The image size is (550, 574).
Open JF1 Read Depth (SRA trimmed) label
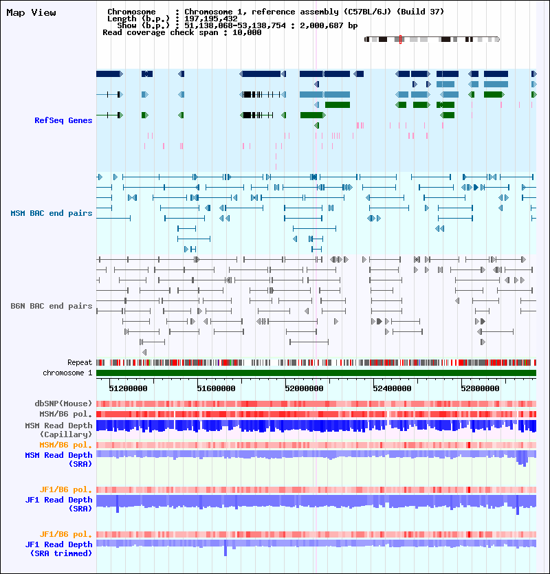click(58, 549)
